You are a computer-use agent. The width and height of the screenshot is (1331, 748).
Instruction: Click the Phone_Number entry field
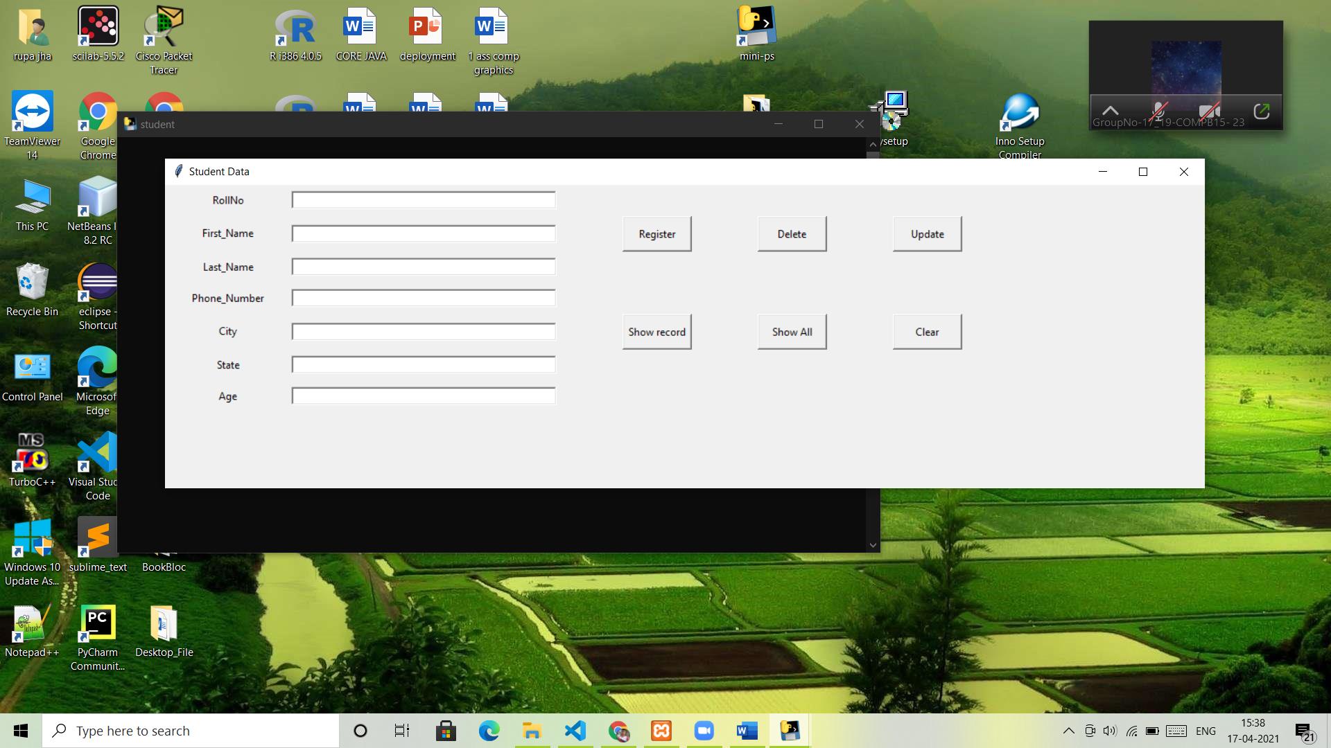(x=423, y=298)
